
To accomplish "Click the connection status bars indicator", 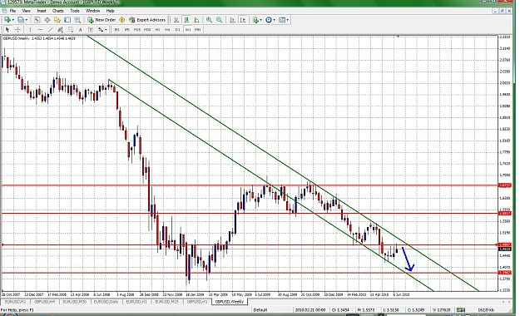I will tap(461, 310).
